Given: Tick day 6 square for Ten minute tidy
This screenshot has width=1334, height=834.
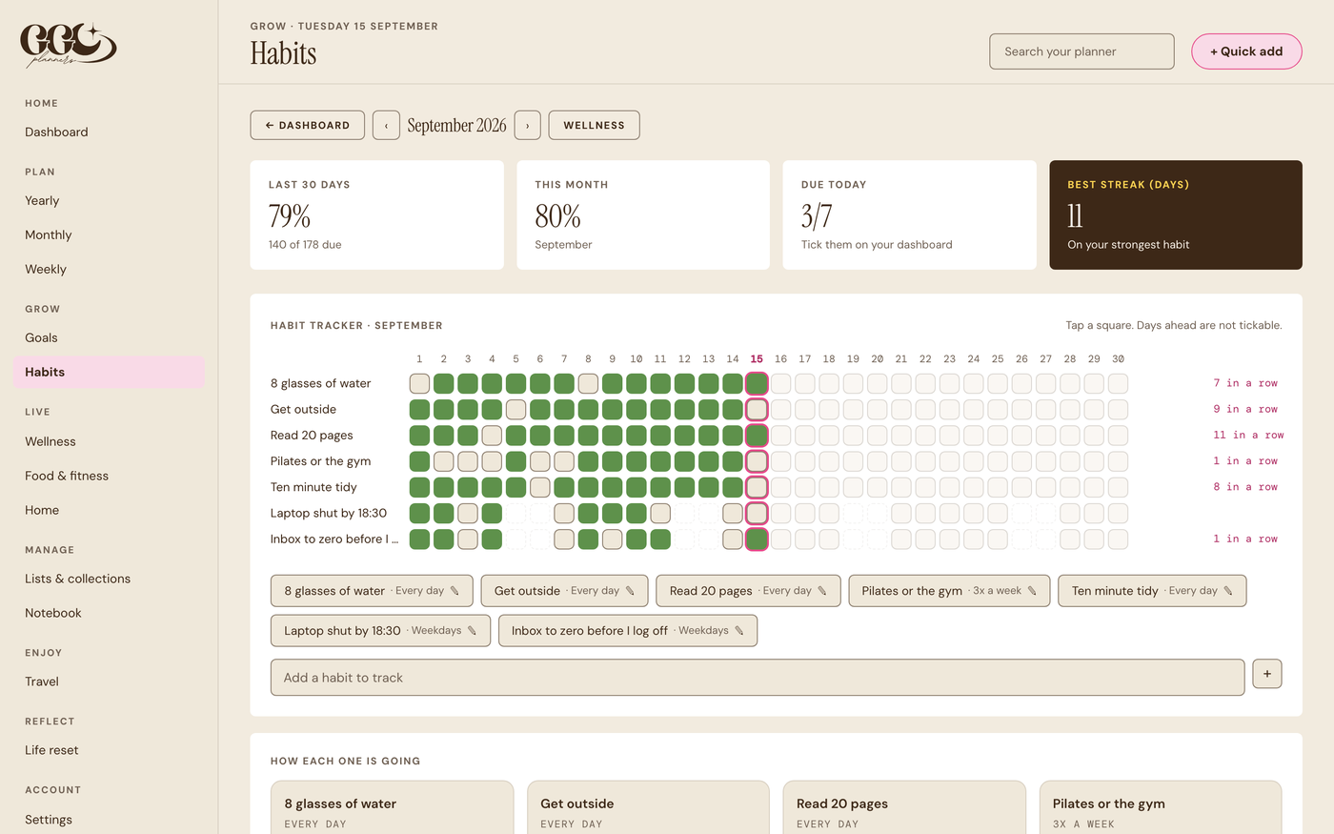Looking at the screenshot, I should pos(540,487).
